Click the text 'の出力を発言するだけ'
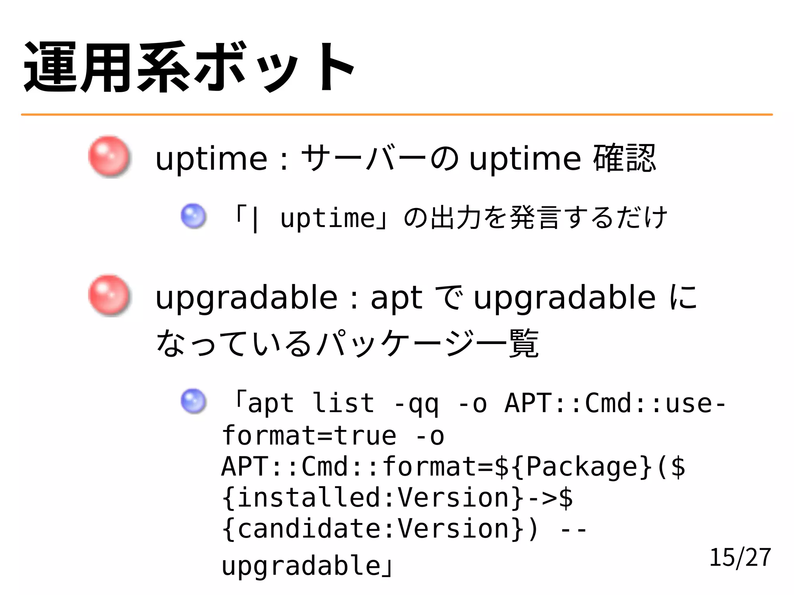Viewport: 794px width, 595px height. click(x=535, y=217)
